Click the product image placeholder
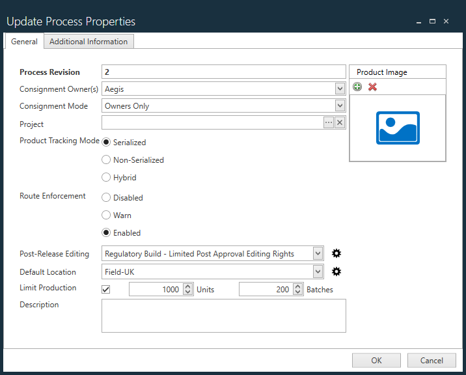The image size is (466, 375). [x=398, y=128]
